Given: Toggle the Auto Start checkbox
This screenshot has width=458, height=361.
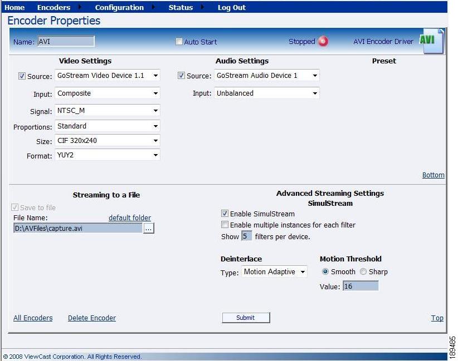Looking at the screenshot, I should pos(179,42).
